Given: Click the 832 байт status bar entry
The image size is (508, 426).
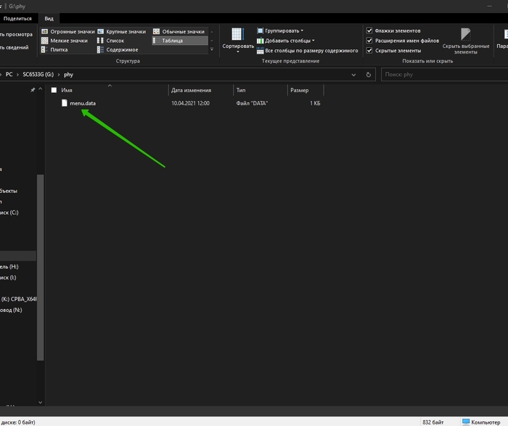Looking at the screenshot, I should 433,422.
